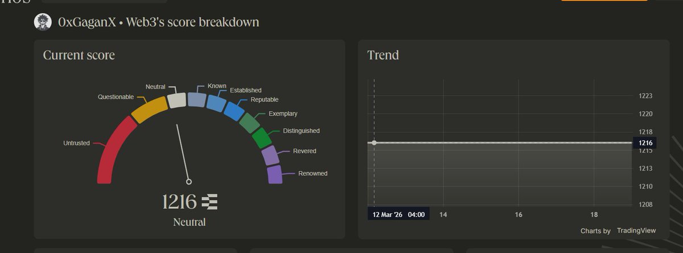Select the Reputable gauge segment

pyautogui.click(x=233, y=111)
